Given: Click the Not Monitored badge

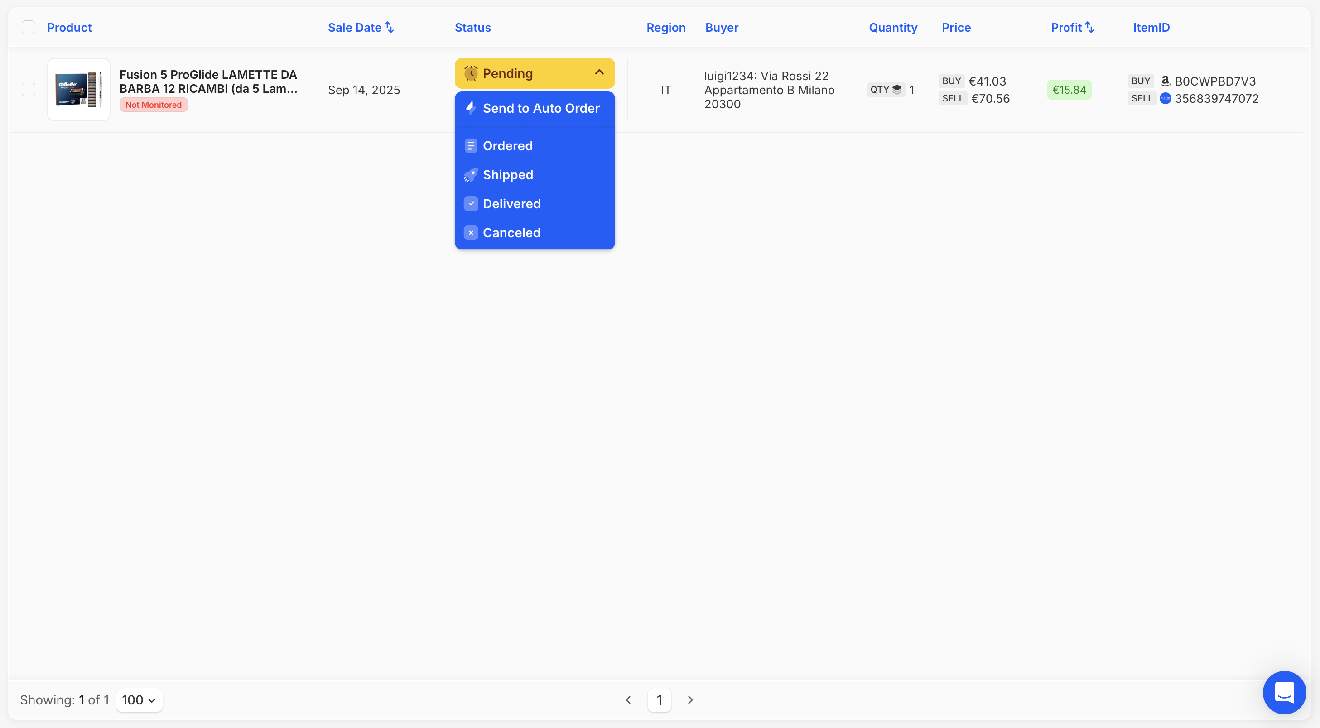Looking at the screenshot, I should (153, 105).
